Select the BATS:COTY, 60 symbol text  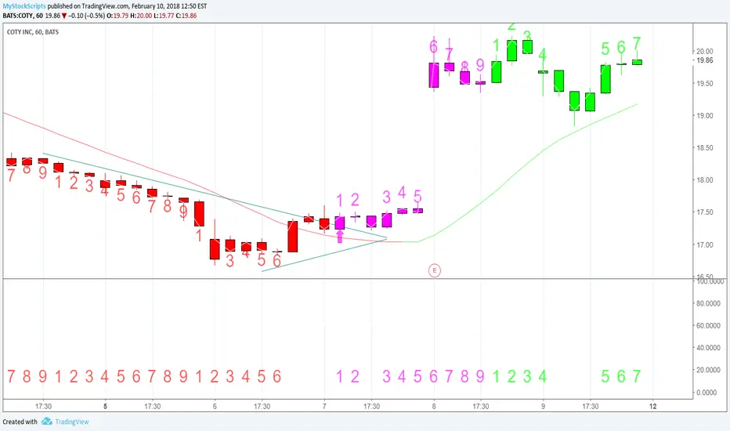[x=23, y=16]
